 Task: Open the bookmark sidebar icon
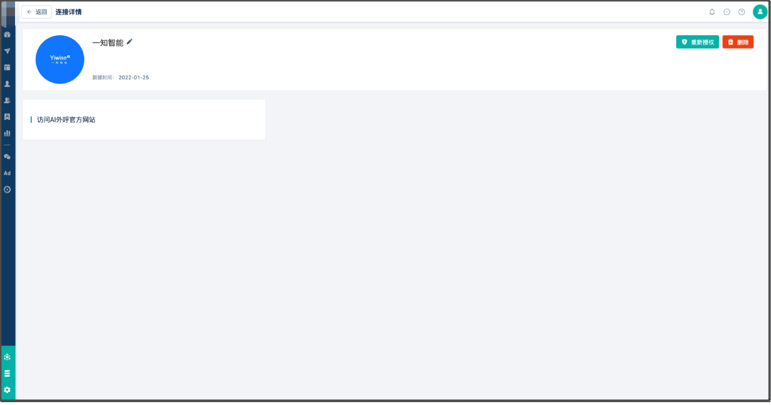pyautogui.click(x=8, y=117)
